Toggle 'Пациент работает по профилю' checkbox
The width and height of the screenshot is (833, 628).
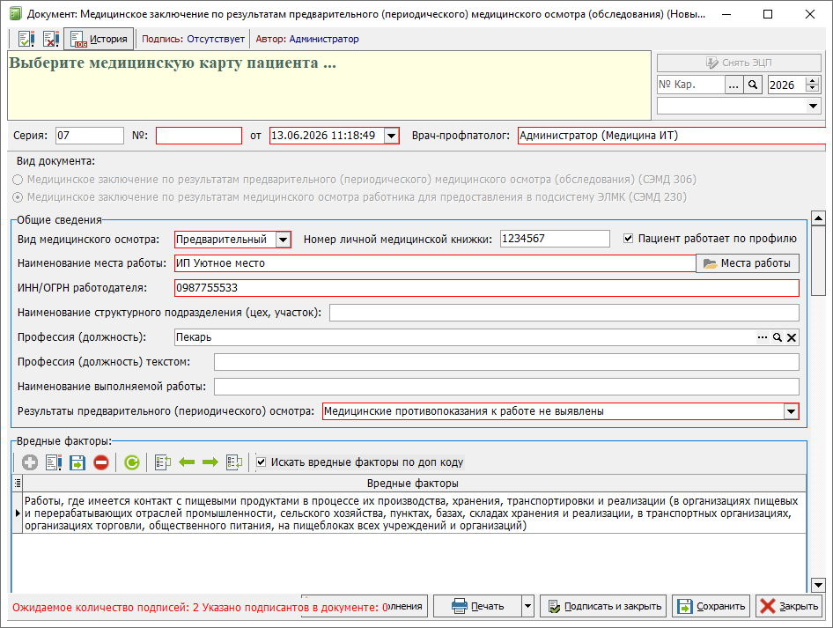[629, 239]
